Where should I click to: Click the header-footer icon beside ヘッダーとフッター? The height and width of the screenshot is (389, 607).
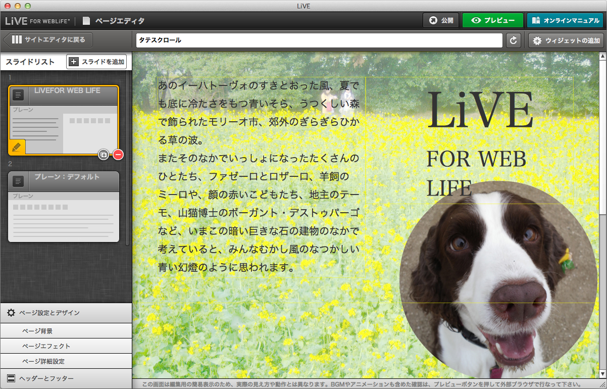coord(11,378)
